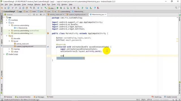Viewport: 181px width, 101px height.
Task: Open the Terminal tool window
Action: point(8,97)
